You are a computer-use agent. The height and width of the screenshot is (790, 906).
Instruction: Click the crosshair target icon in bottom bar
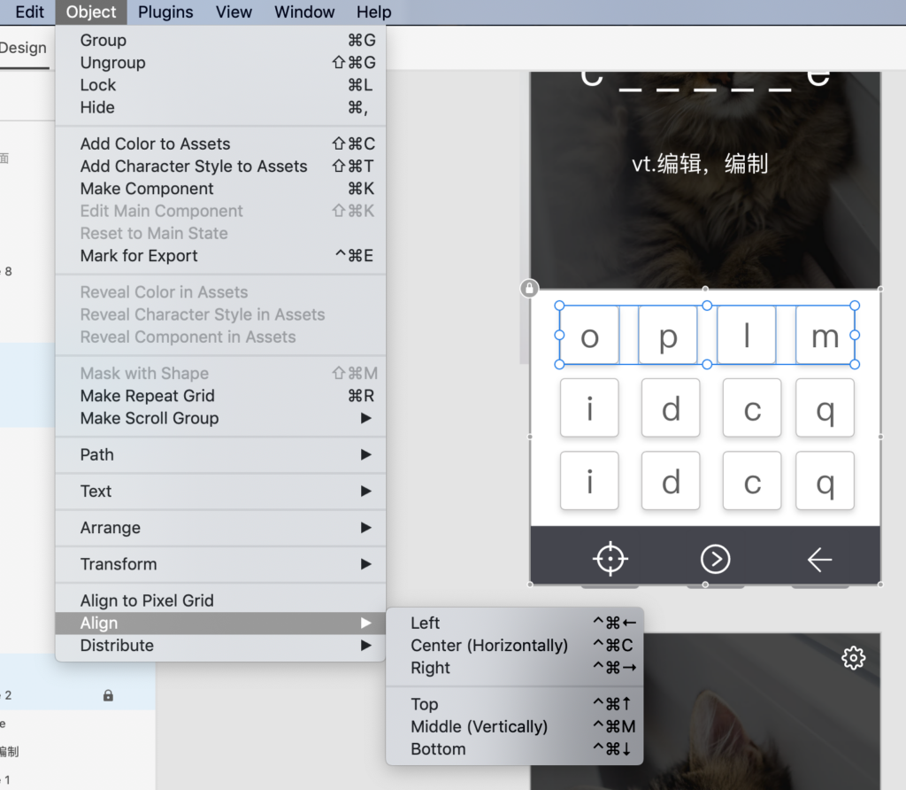click(x=610, y=560)
